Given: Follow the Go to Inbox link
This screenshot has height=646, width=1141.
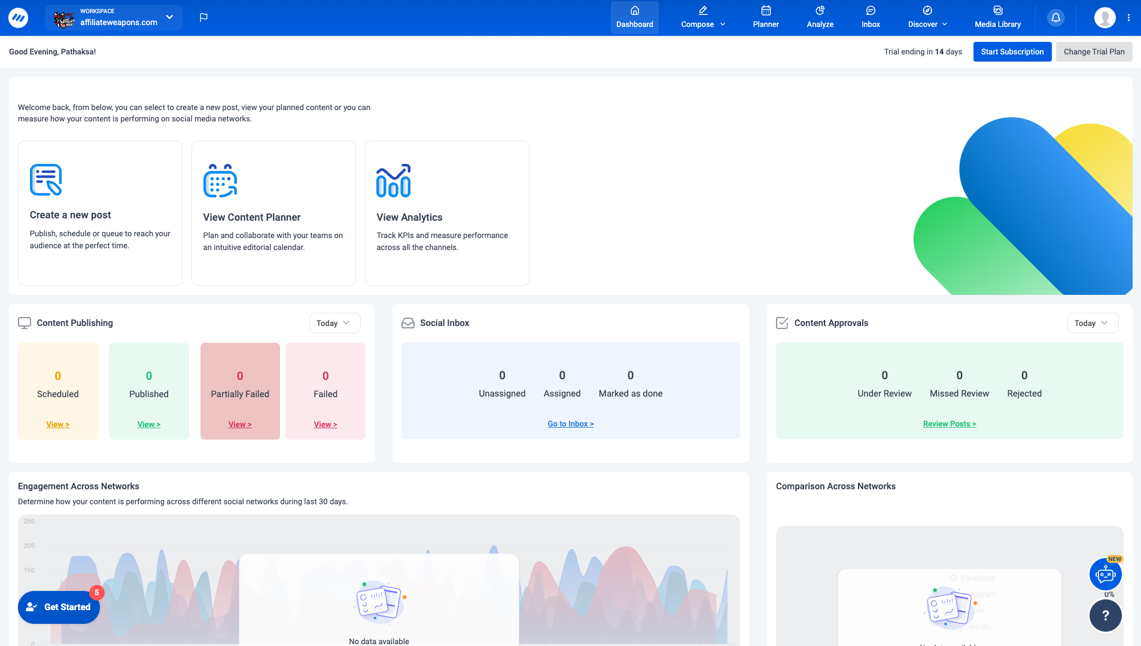Looking at the screenshot, I should tap(570, 424).
